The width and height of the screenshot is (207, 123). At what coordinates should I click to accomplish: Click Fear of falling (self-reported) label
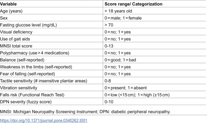[27, 74]
